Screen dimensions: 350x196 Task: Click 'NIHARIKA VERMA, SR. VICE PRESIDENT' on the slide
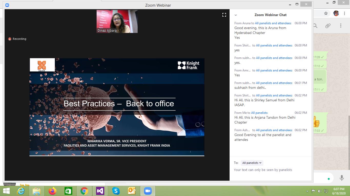(117, 141)
